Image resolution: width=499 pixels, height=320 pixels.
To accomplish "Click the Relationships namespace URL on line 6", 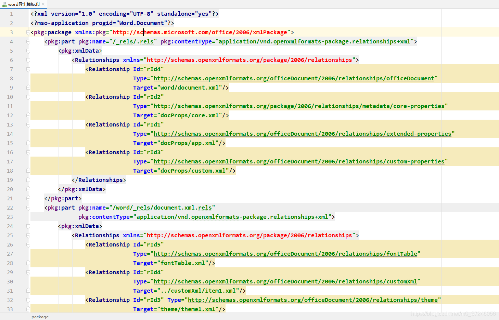I will (249, 60).
